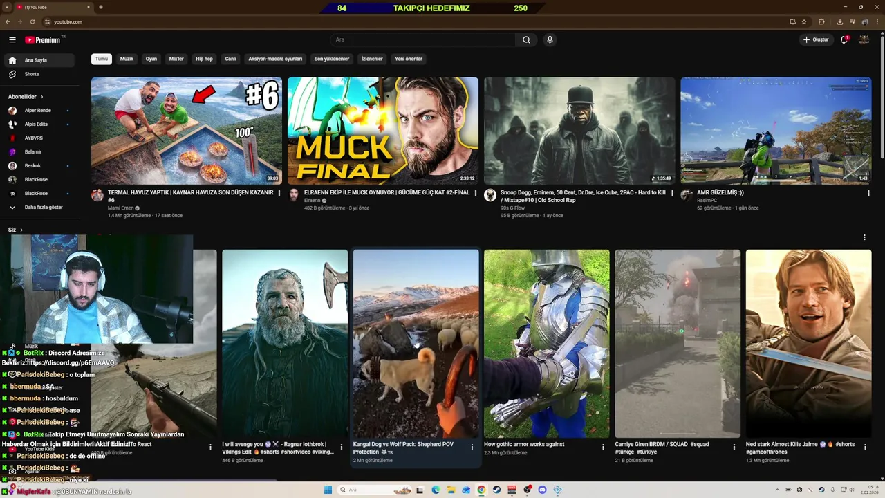Open the Windows Start menu
Viewport: 885px width, 498px height.
[x=328, y=490]
